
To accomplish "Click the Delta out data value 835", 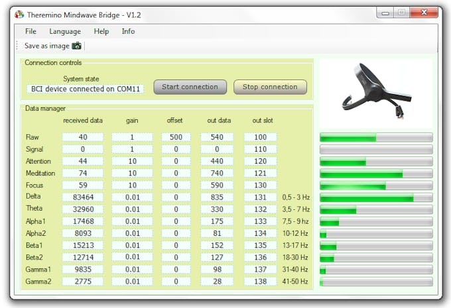I will (x=217, y=197).
